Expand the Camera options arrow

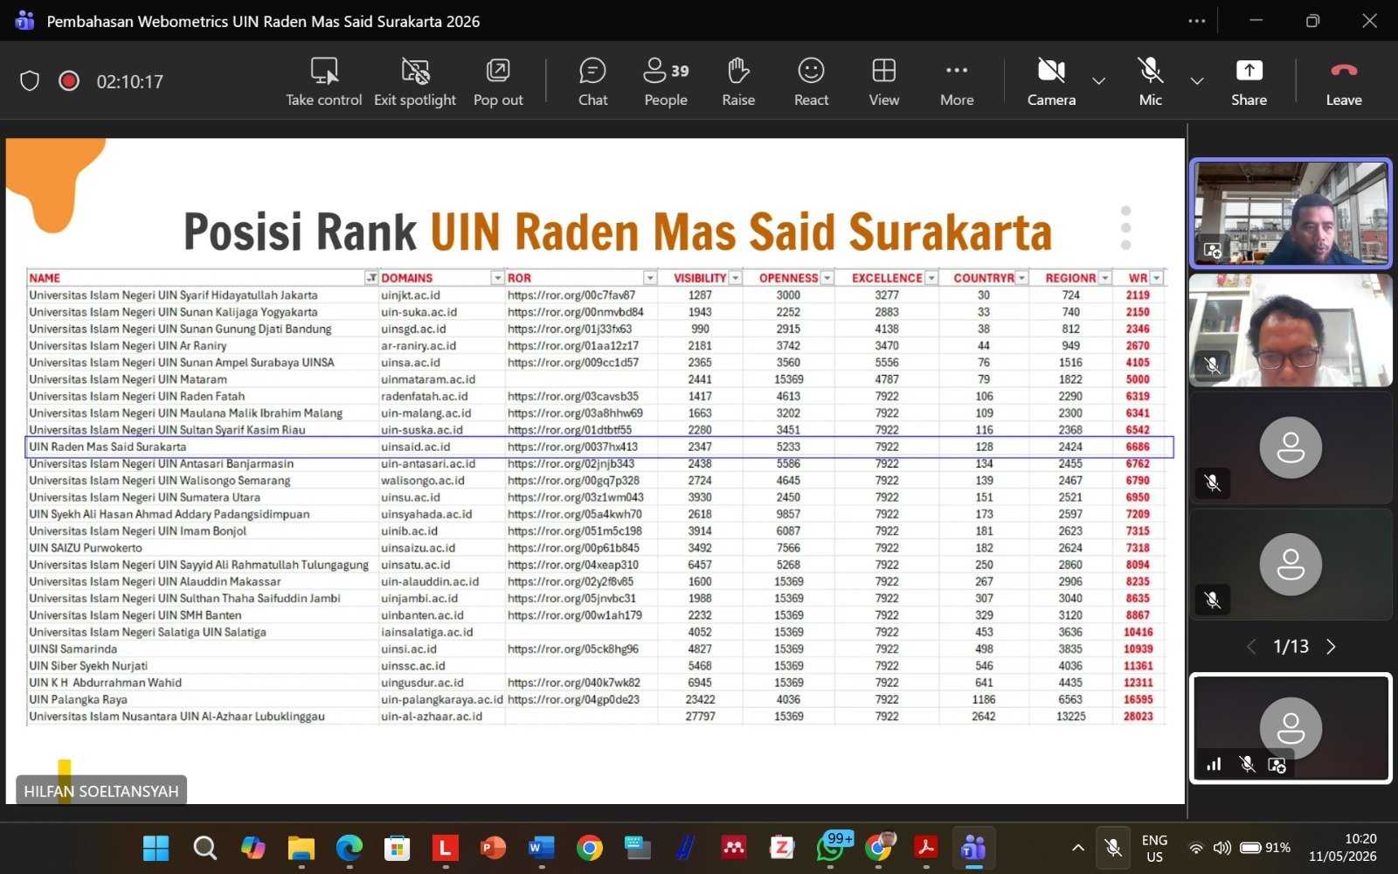pos(1099,81)
